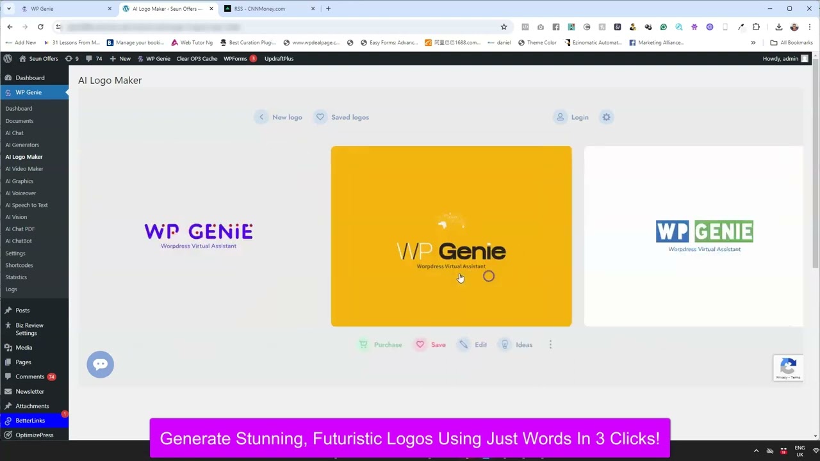Bookmark this page with the star icon

tap(504, 27)
